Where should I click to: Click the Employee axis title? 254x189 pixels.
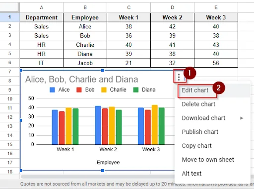pos(108,162)
